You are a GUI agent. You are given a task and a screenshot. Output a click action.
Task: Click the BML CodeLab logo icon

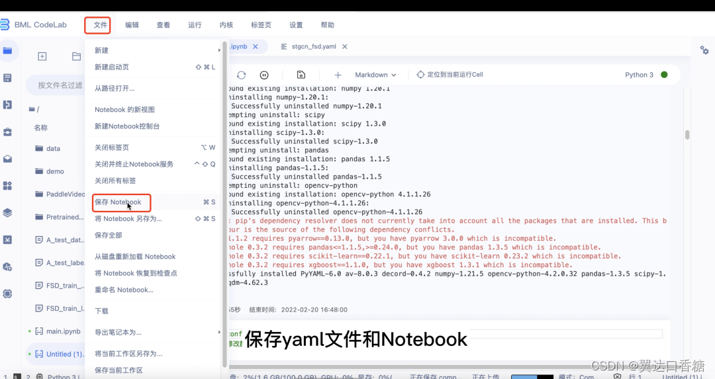coord(5,24)
